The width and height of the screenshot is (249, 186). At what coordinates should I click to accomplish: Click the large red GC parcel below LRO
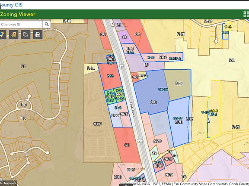(127, 145)
